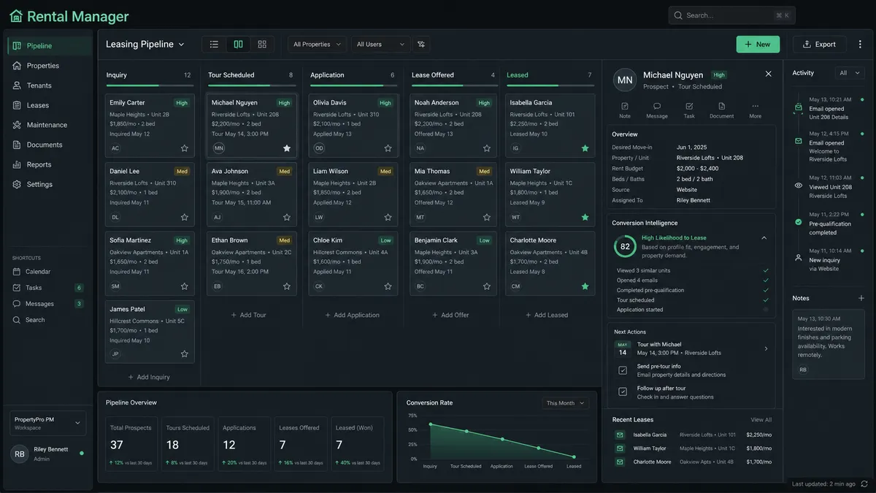Open the All Properties filter dropdown
The image size is (876, 493).
[x=317, y=45]
